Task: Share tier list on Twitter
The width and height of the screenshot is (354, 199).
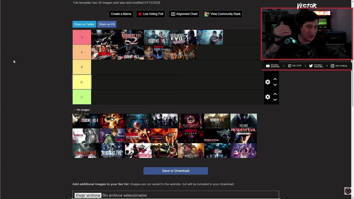Action: [x=84, y=24]
